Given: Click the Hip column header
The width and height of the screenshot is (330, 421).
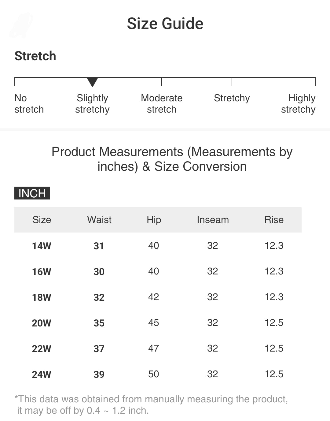Looking at the screenshot, I should pyautogui.click(x=154, y=220).
